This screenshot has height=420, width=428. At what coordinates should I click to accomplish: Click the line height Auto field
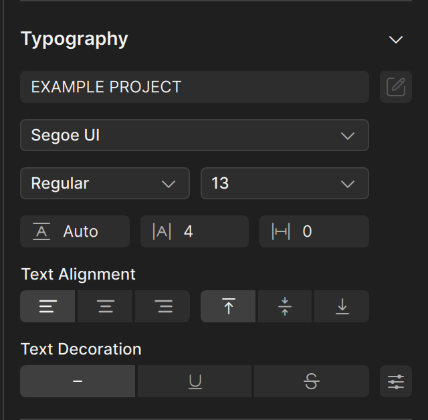coord(75,231)
